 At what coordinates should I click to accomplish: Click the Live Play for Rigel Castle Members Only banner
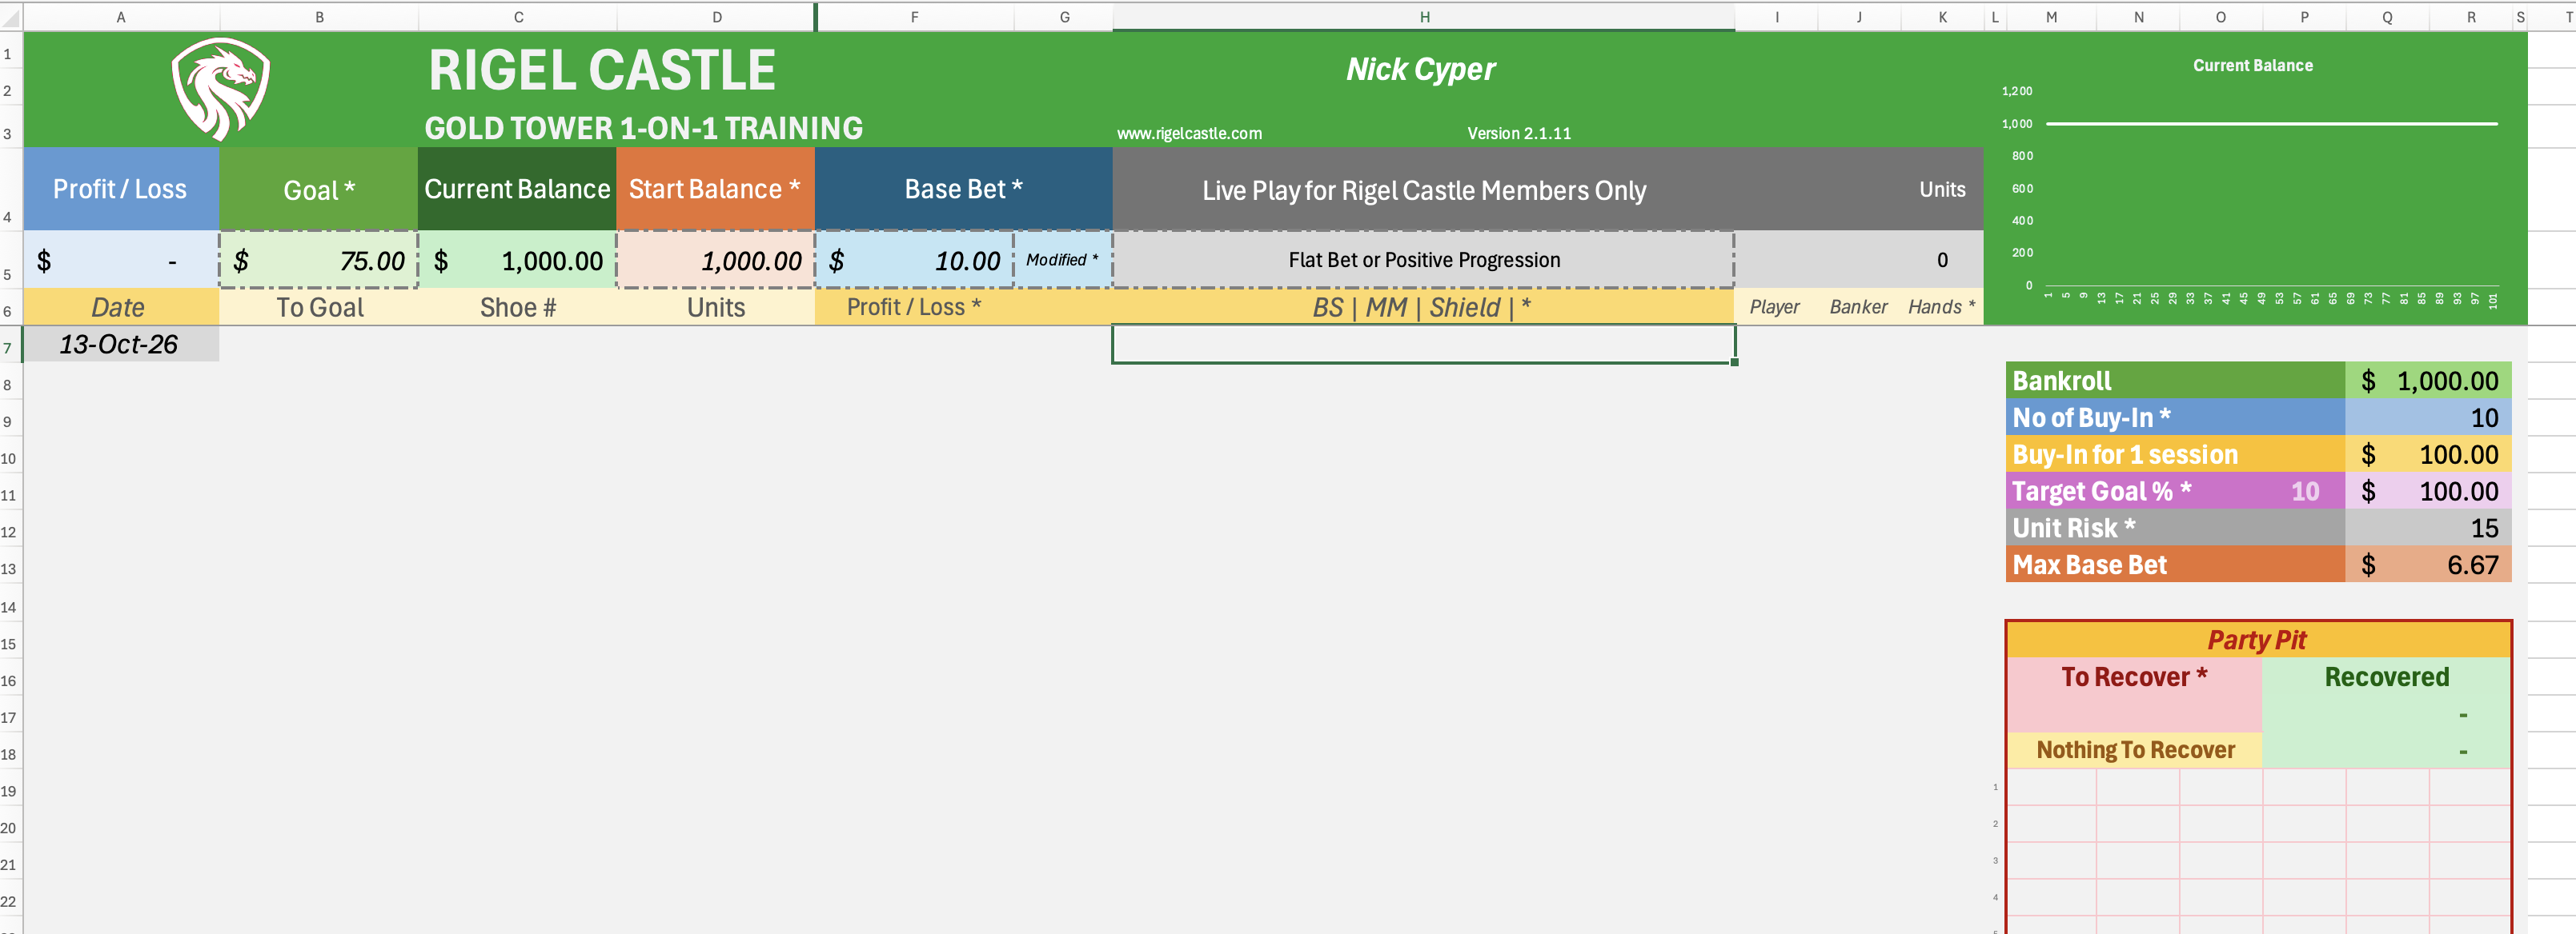click(x=1423, y=190)
